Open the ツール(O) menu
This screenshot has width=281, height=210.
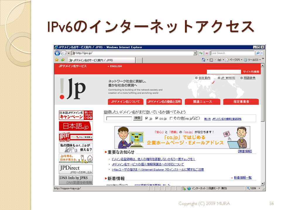[252, 60]
